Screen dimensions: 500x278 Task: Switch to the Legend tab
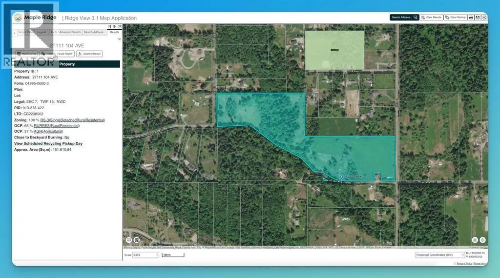[42, 32]
